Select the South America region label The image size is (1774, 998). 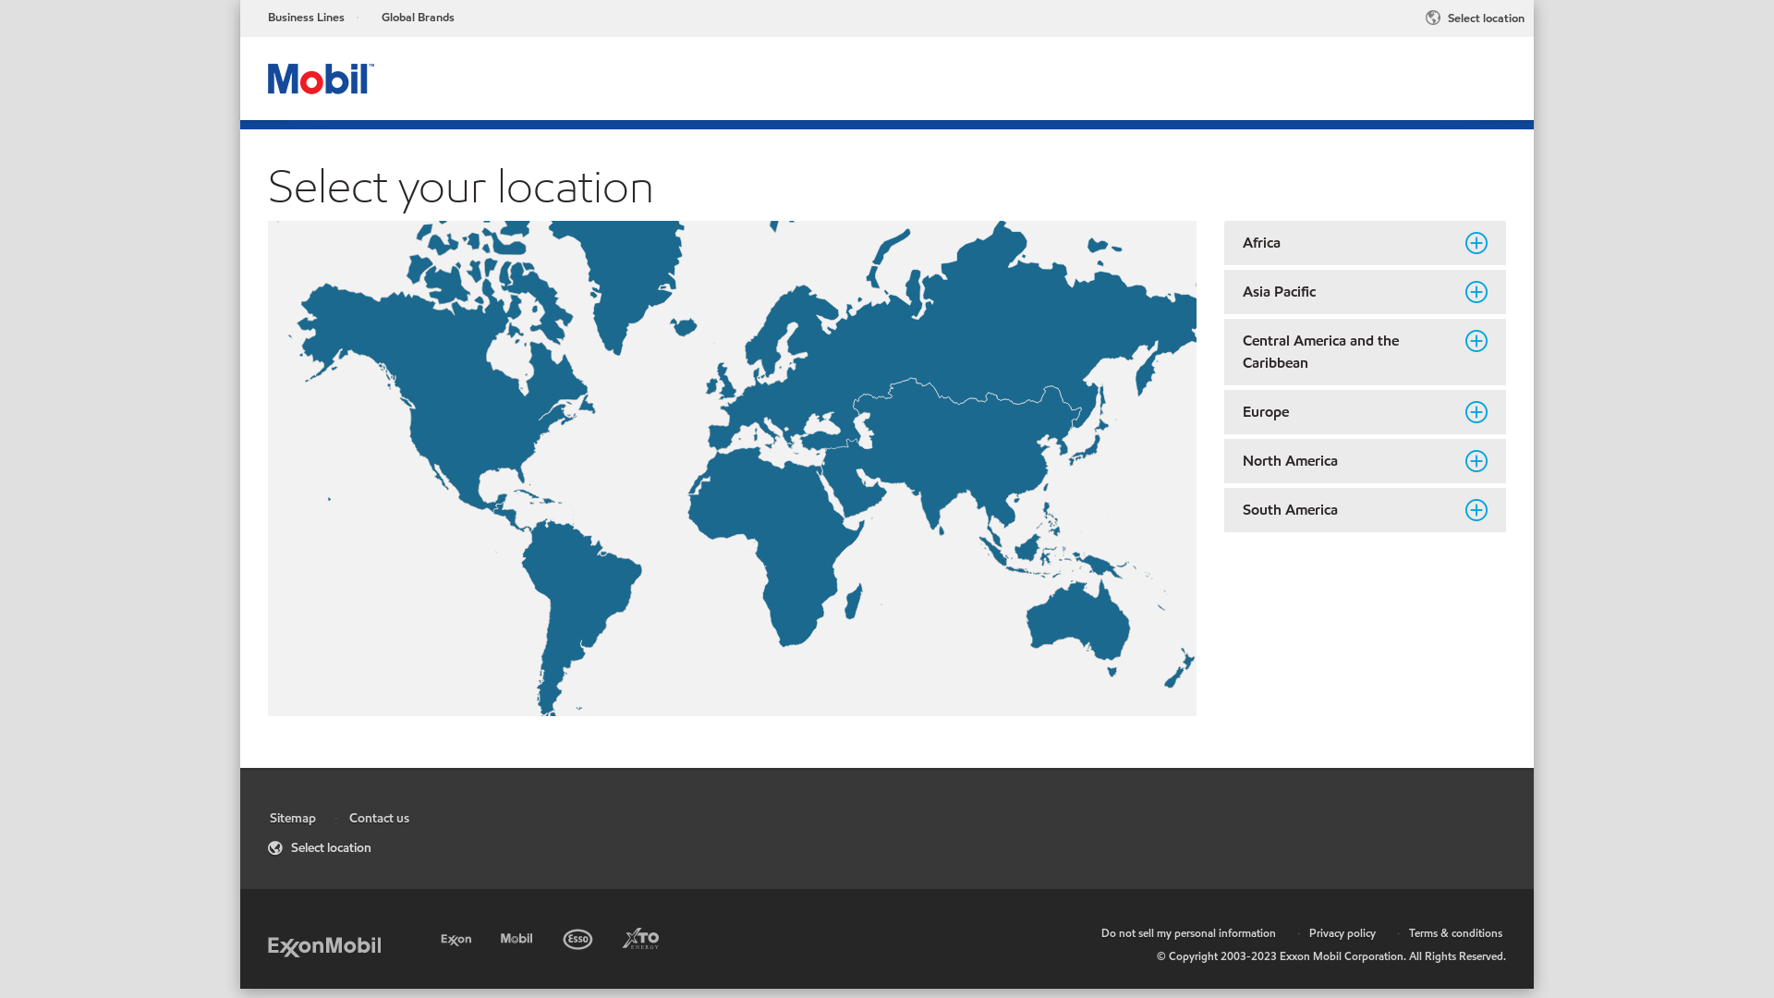pyautogui.click(x=1290, y=510)
